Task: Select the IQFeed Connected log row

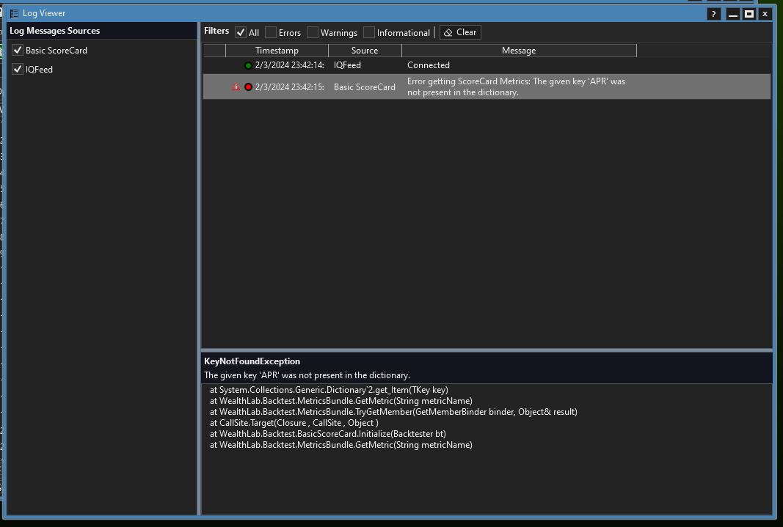Action: tap(428, 65)
